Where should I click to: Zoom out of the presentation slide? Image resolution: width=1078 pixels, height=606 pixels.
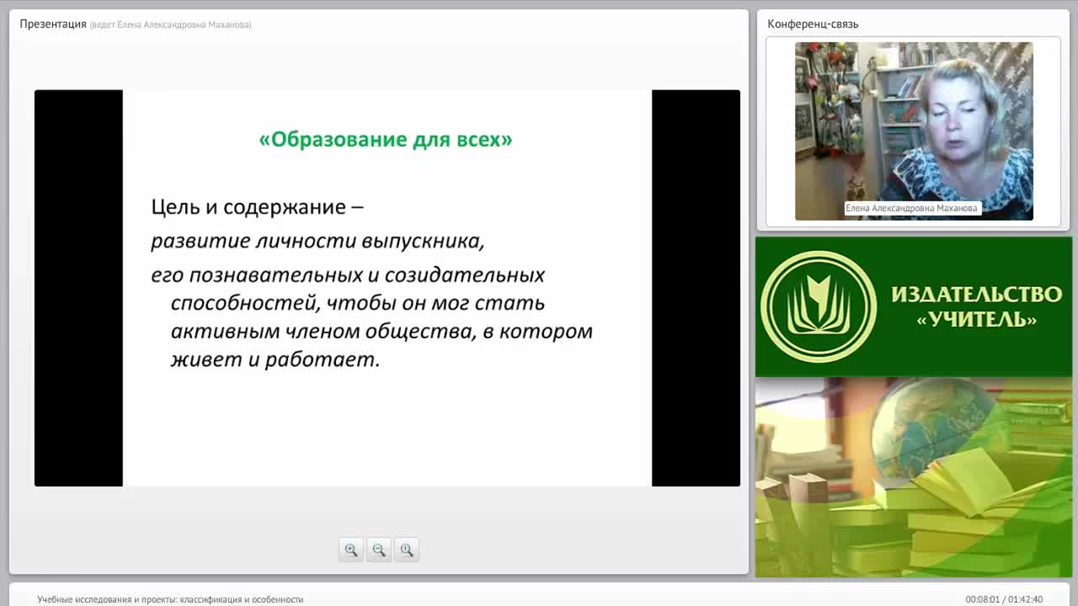pyautogui.click(x=379, y=550)
